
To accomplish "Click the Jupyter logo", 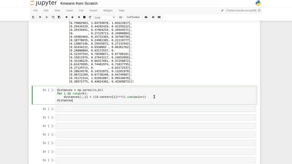I will (x=43, y=3).
